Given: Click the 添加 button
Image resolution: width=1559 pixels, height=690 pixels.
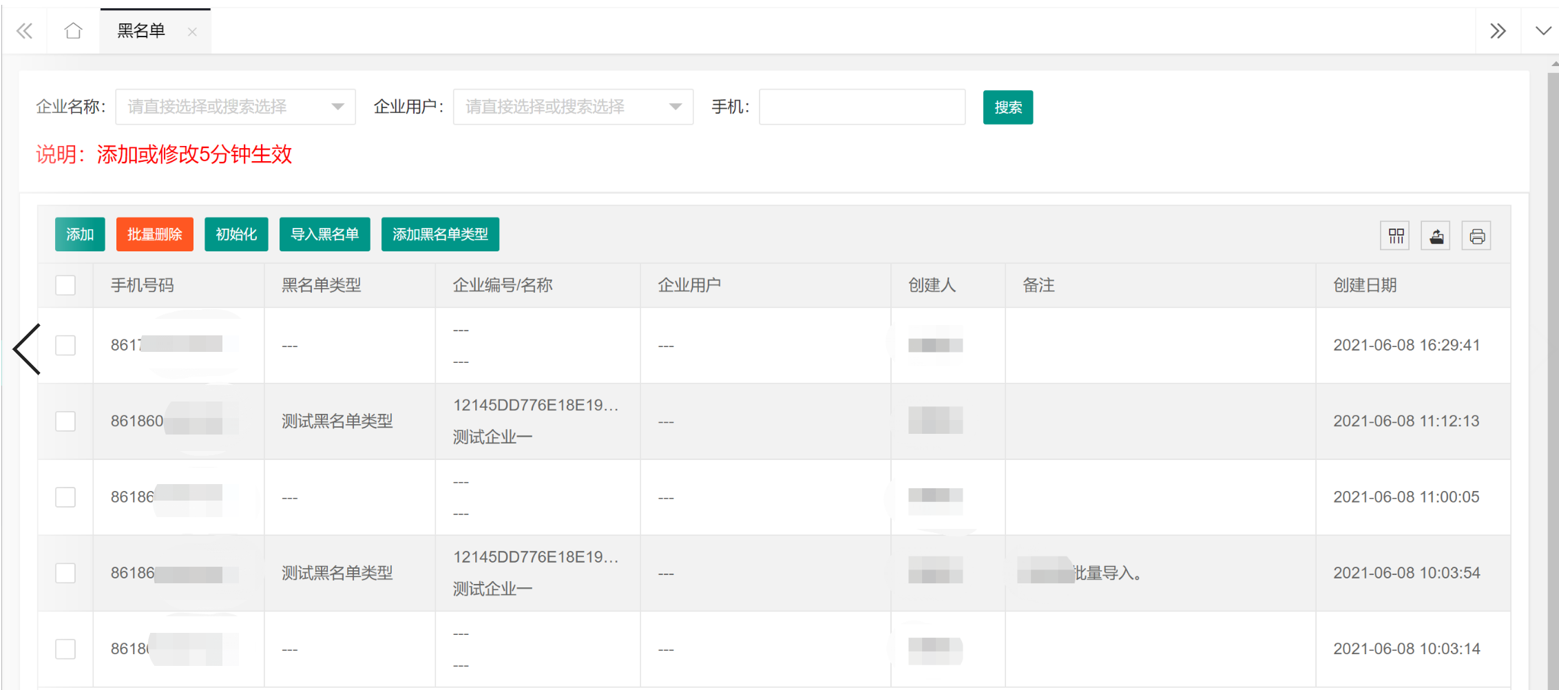Looking at the screenshot, I should (80, 234).
